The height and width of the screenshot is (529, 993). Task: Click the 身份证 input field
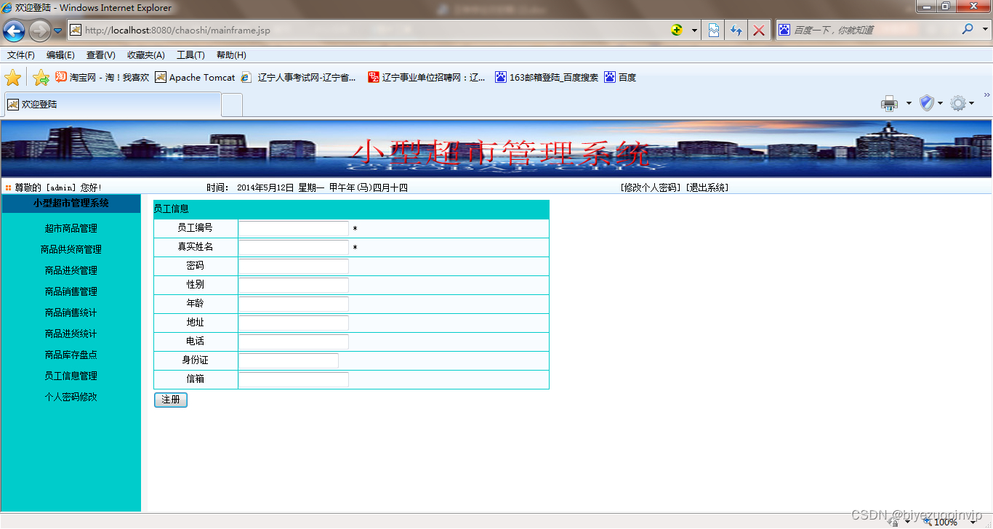[x=289, y=361]
